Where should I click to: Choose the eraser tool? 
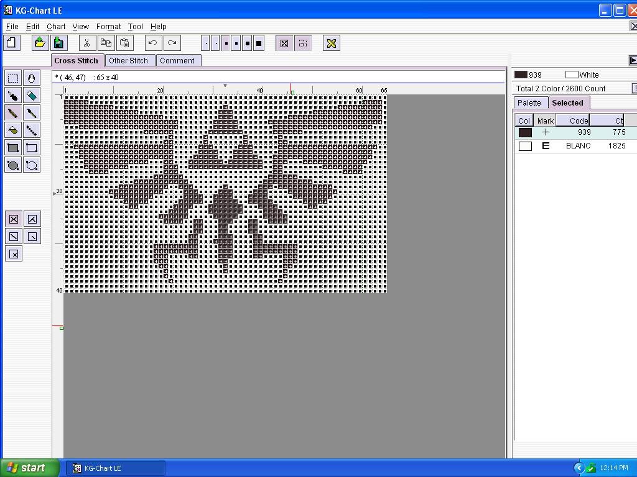coord(31,95)
